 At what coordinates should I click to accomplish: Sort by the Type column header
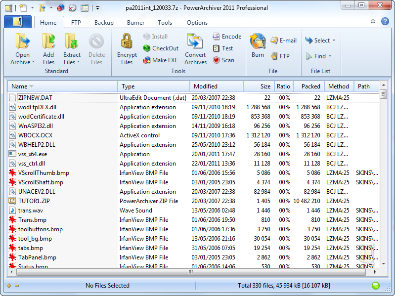[x=154, y=86]
